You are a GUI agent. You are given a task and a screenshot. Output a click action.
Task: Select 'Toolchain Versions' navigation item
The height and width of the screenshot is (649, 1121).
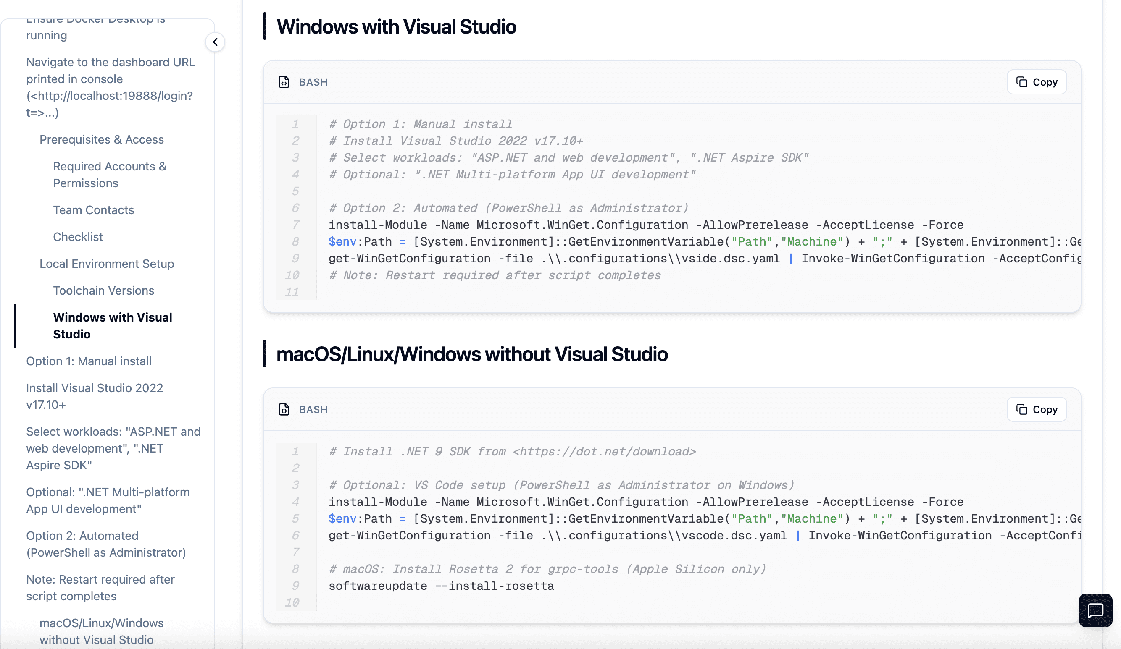pyautogui.click(x=104, y=290)
